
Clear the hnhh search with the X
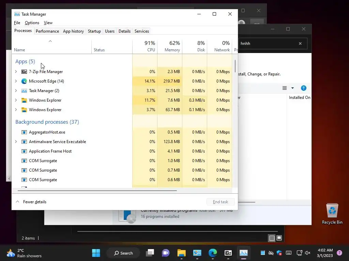coord(300,43)
